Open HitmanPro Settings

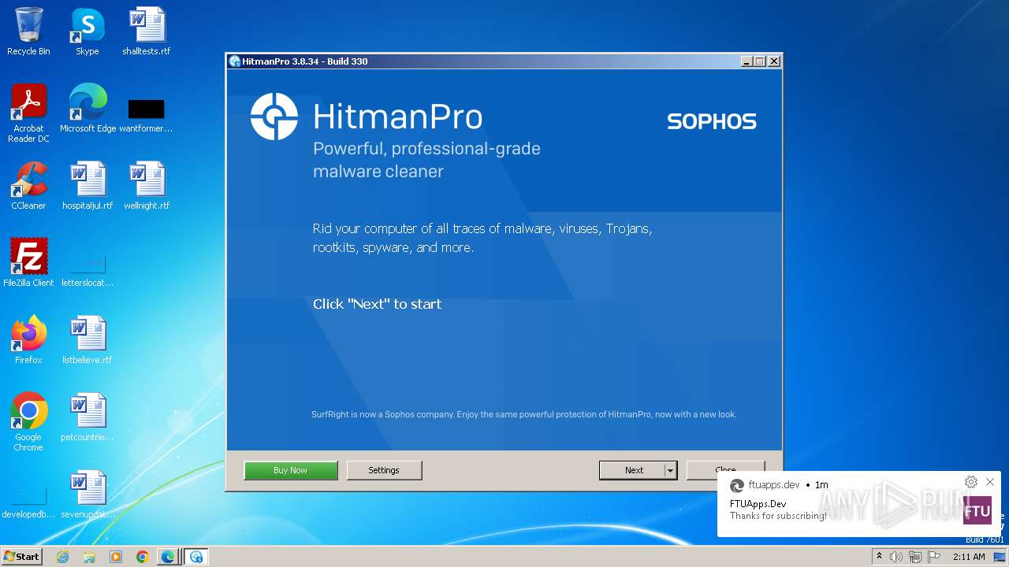pos(384,470)
